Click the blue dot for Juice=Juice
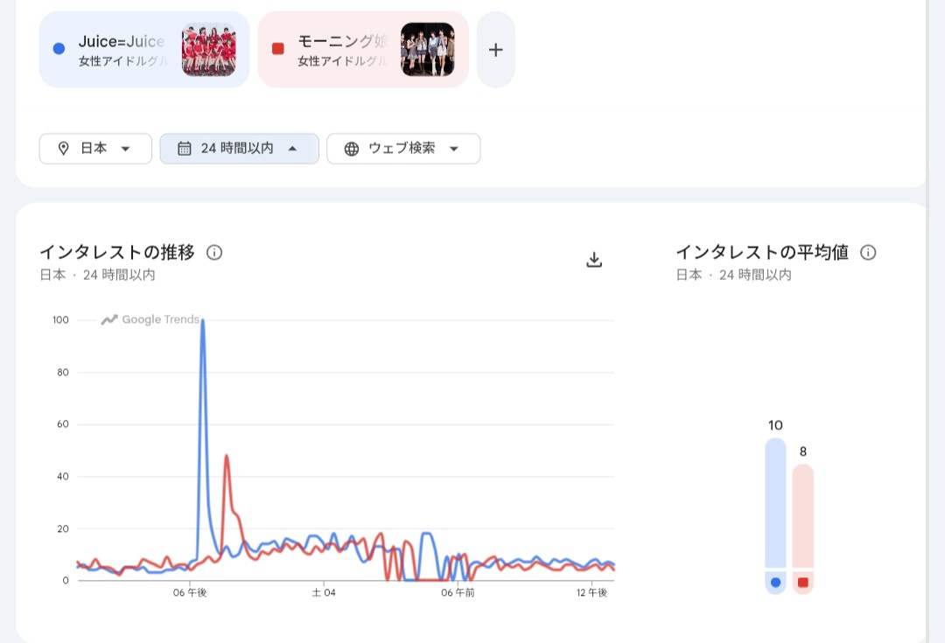945x643 pixels. [59, 49]
